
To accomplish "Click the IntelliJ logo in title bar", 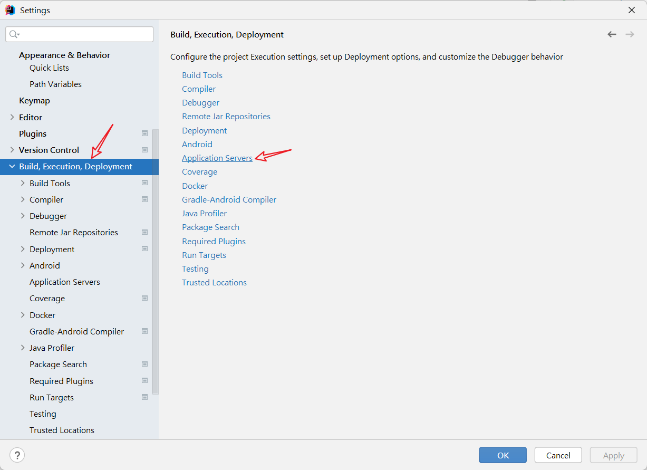I will click(10, 10).
